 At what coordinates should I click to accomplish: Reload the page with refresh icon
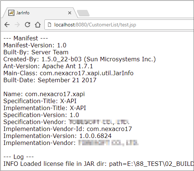coord(28,25)
